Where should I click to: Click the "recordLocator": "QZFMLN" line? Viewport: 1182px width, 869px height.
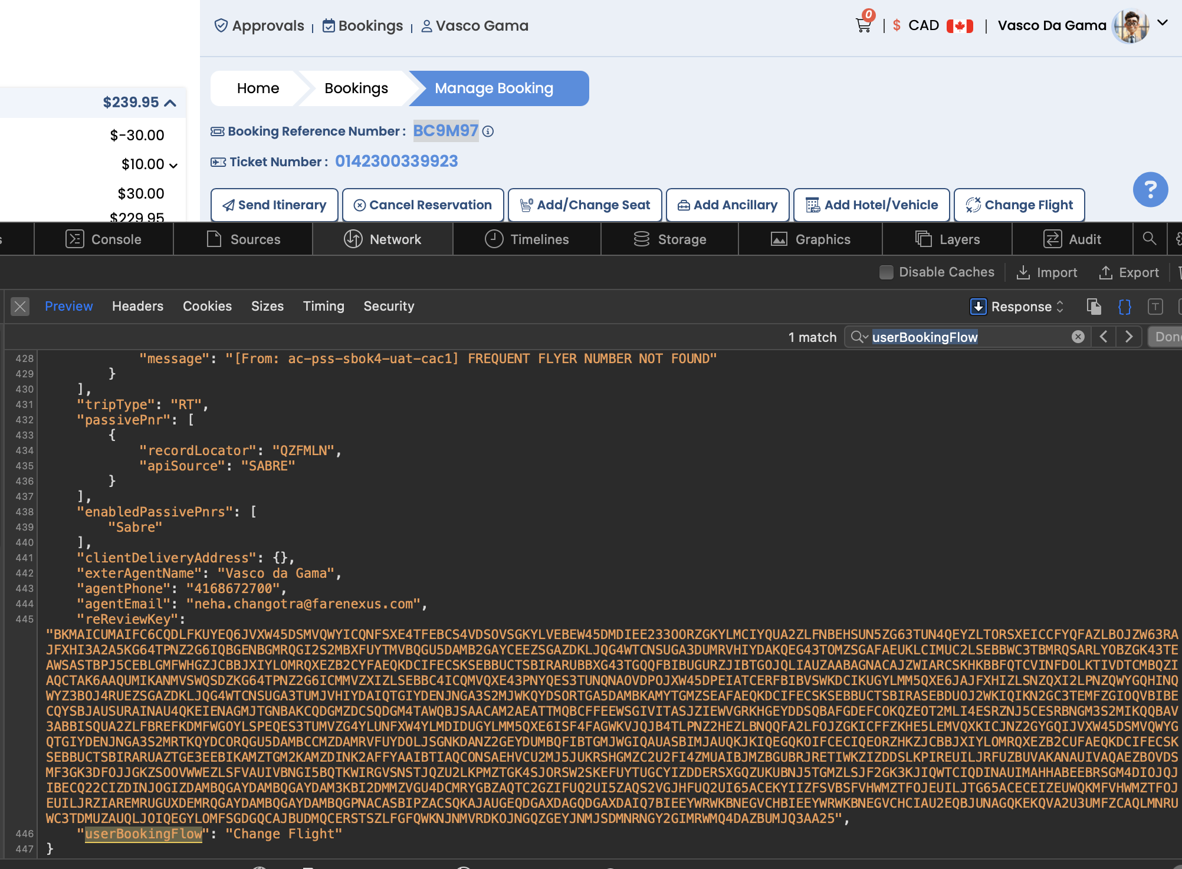[240, 451]
